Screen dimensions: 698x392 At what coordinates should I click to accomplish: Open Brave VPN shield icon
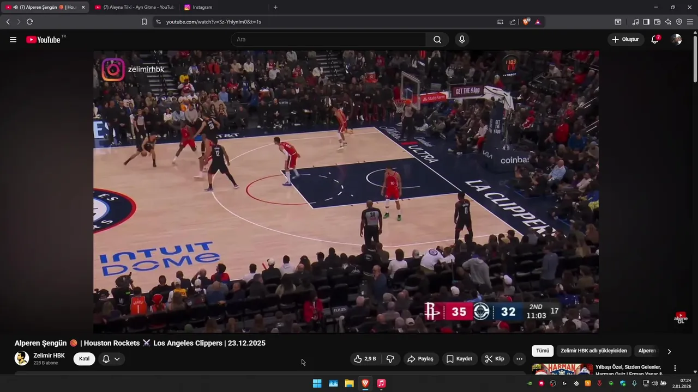click(679, 22)
